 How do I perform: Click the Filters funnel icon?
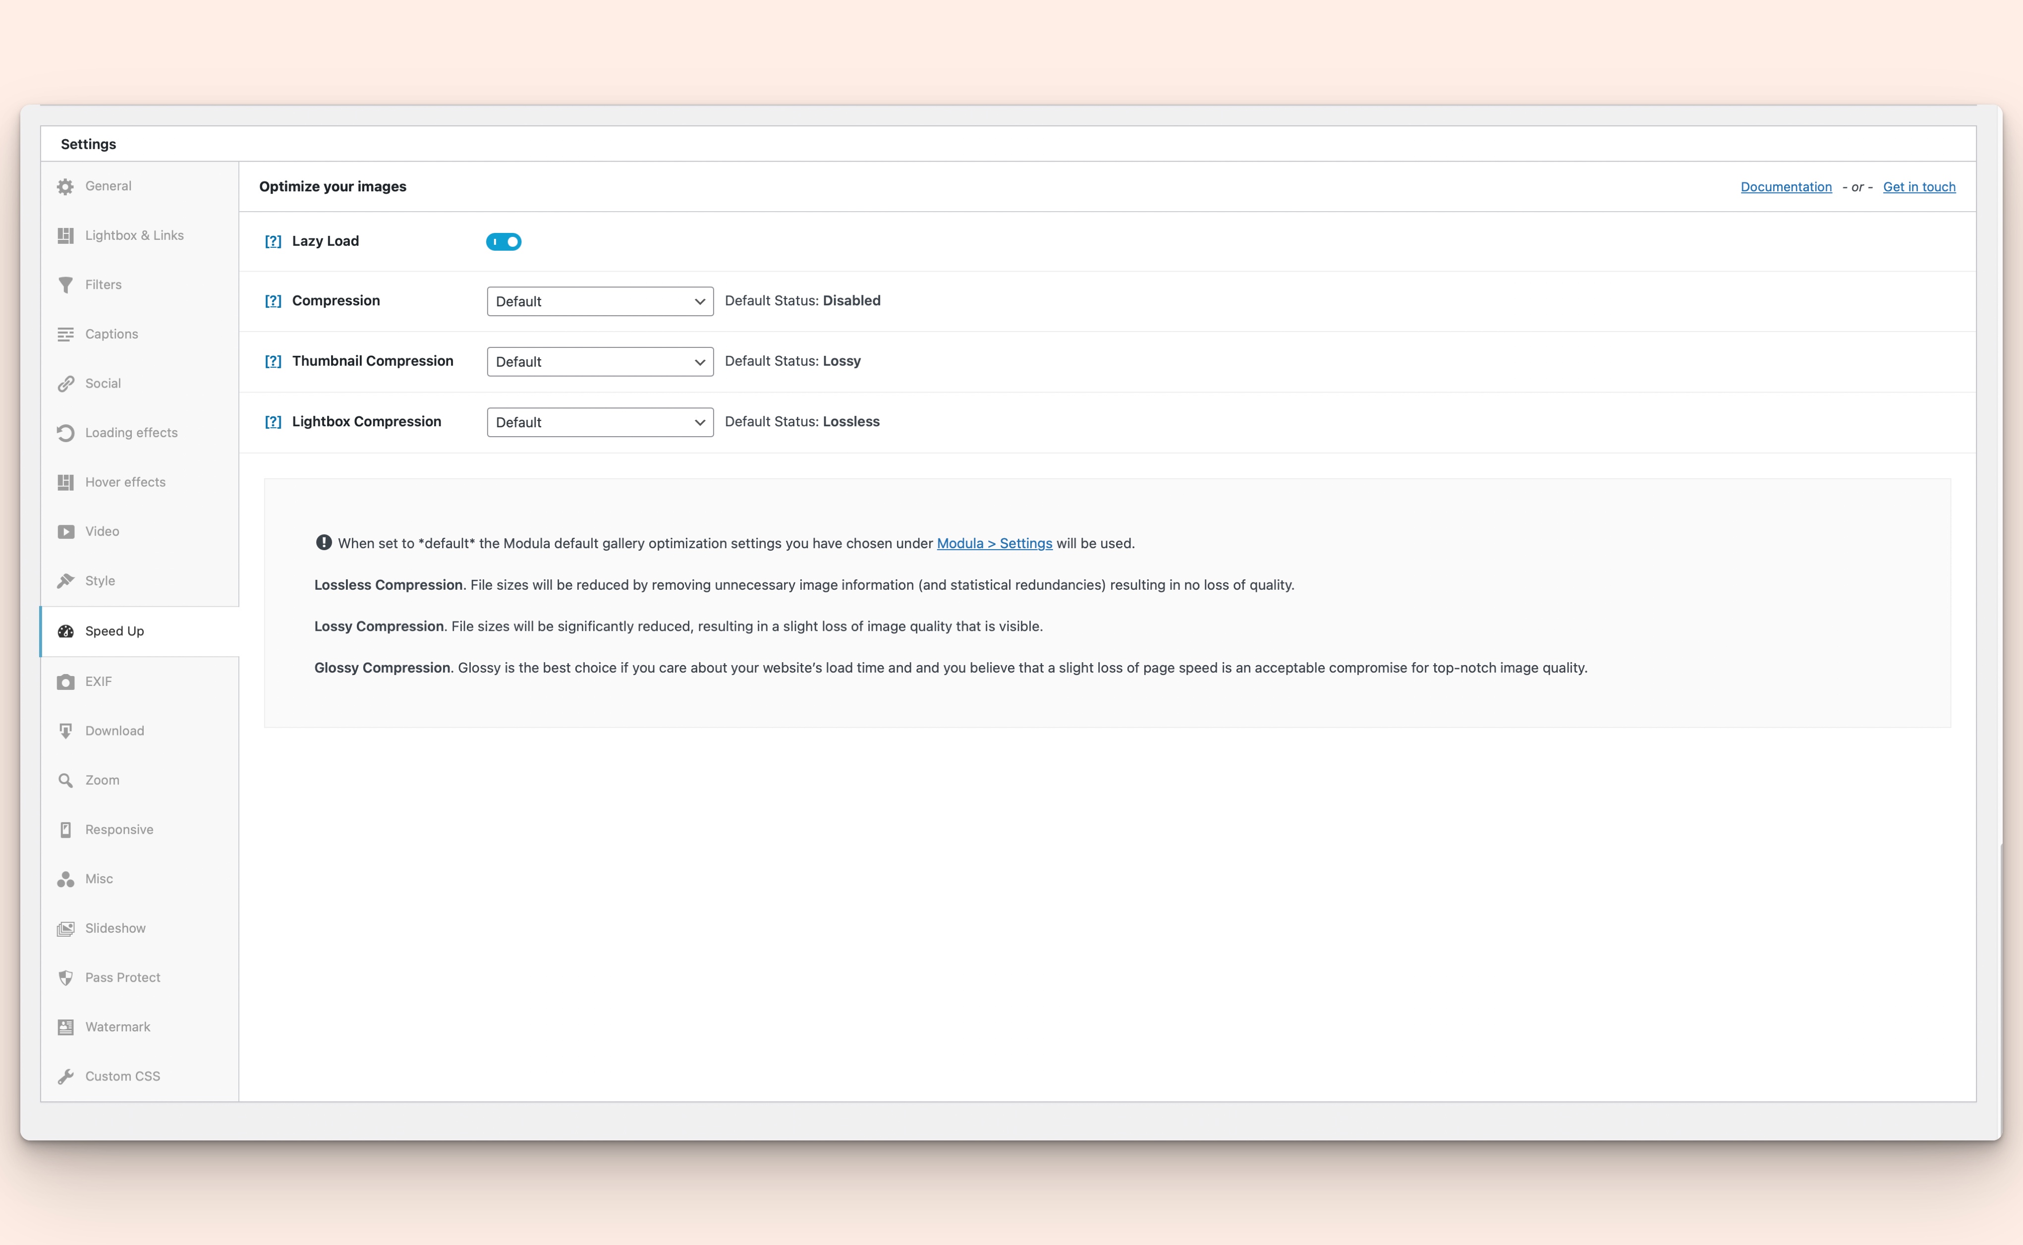[x=66, y=285]
